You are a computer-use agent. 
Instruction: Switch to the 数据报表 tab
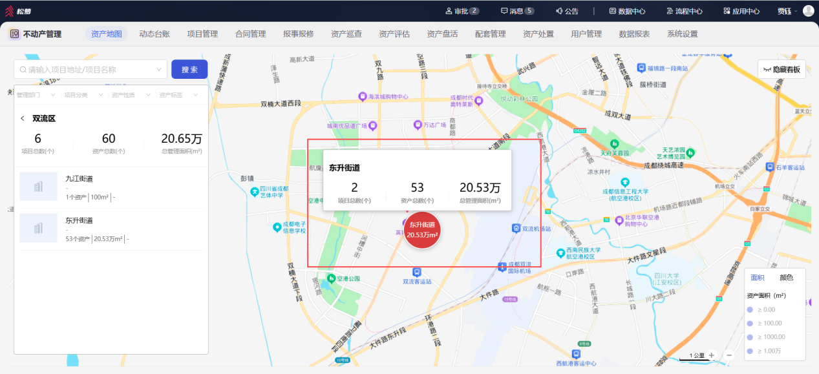click(634, 34)
